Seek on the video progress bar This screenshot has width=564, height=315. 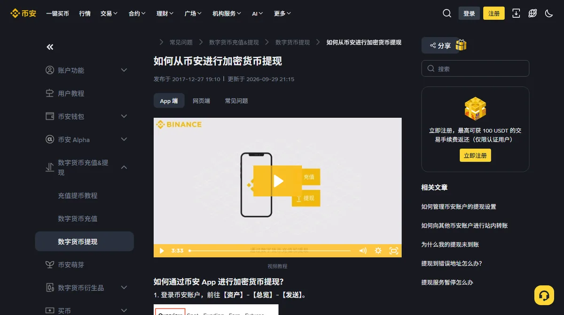tap(270, 251)
